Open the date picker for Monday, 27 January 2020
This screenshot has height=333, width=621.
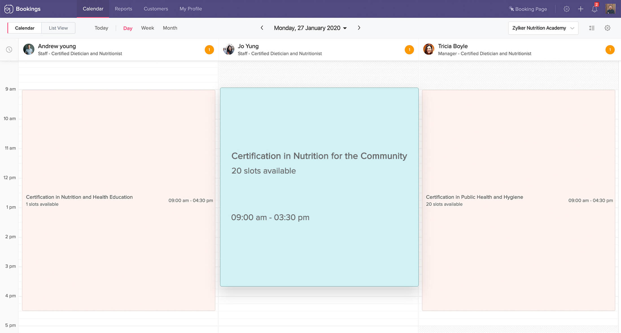310,28
